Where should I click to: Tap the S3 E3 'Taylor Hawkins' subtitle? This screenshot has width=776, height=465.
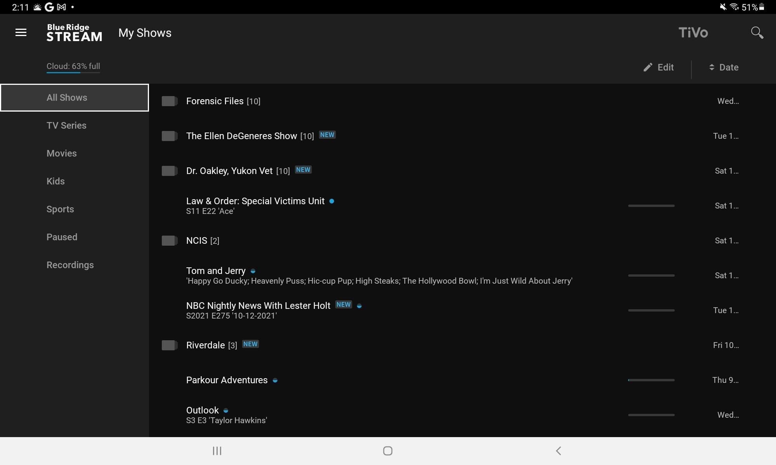227,420
